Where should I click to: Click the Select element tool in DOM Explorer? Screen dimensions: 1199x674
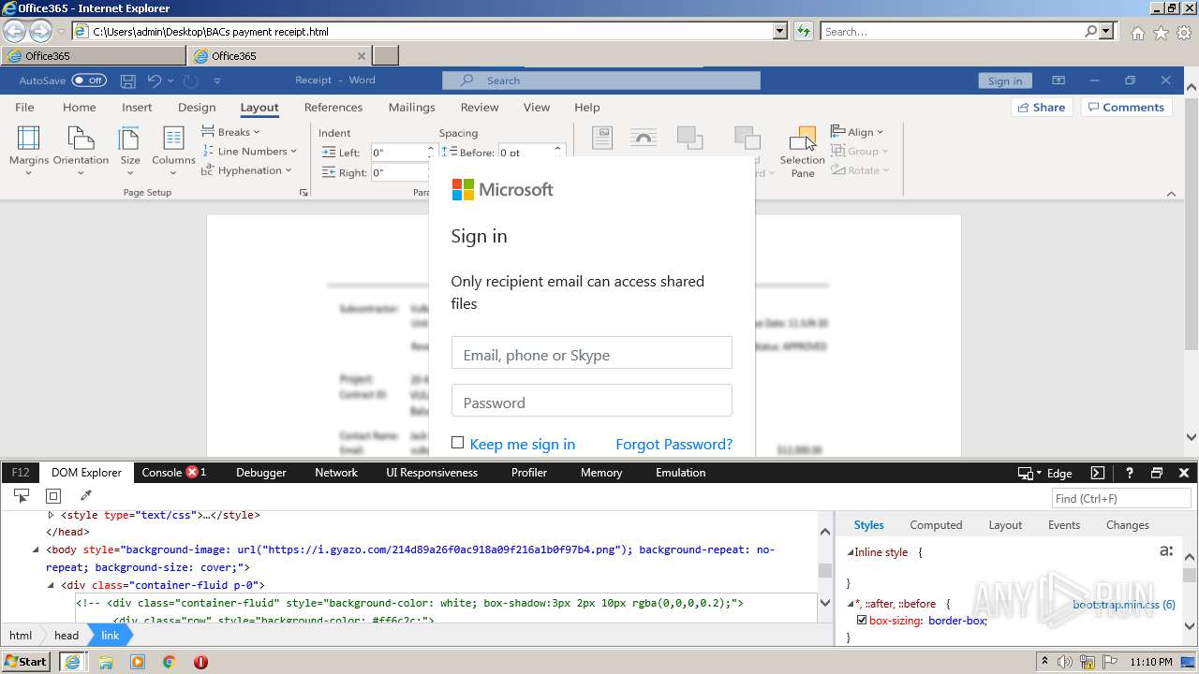coord(22,496)
